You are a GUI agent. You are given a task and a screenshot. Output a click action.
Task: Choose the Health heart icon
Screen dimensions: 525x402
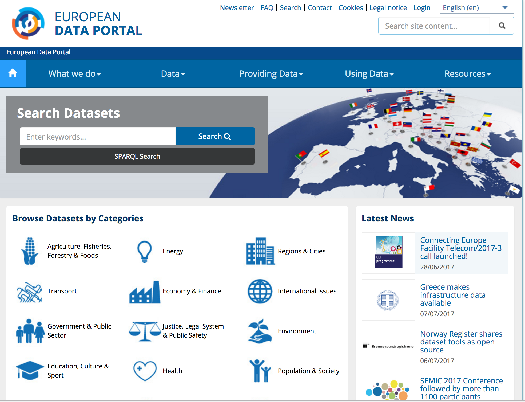tap(145, 371)
